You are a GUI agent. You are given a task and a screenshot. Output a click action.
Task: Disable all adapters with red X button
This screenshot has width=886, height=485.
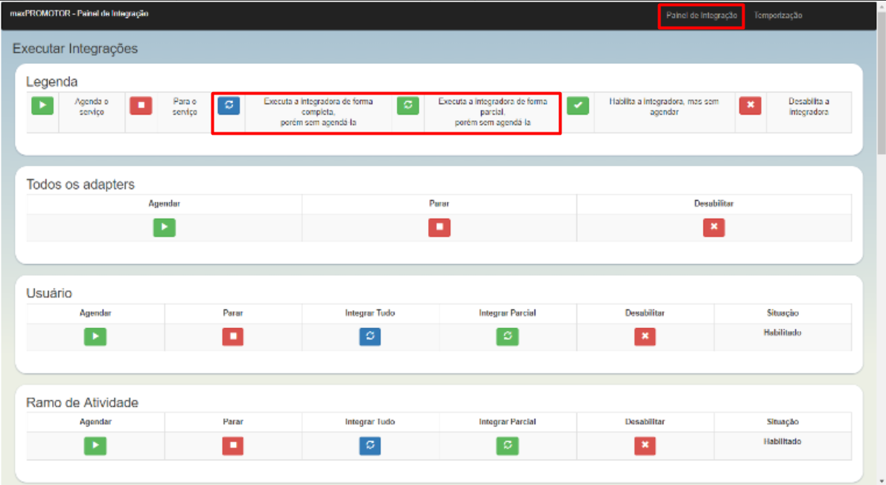[x=713, y=228]
